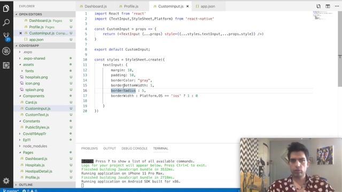Open the editor More Actions ellipsis
Image resolution: width=342 pixels, height=192 pixels.
pos(337,6)
